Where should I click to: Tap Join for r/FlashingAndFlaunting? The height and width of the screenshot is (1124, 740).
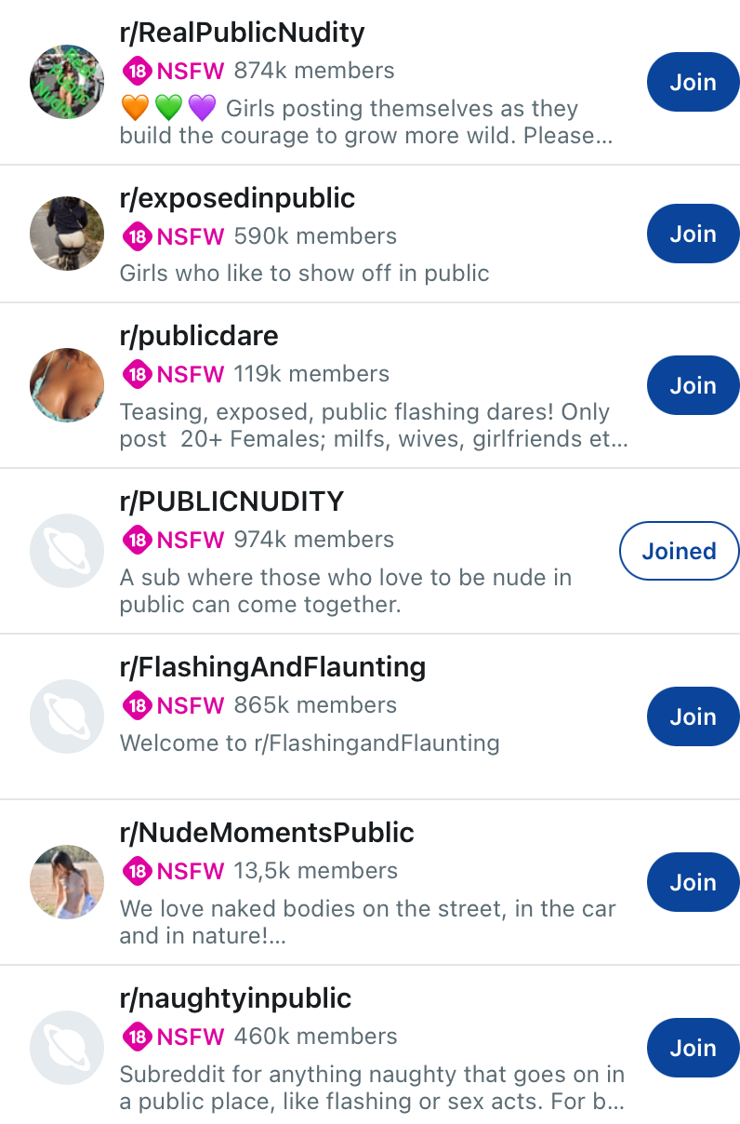[693, 716]
